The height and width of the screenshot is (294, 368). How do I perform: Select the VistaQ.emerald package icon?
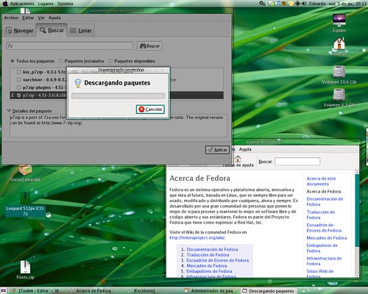25,173
